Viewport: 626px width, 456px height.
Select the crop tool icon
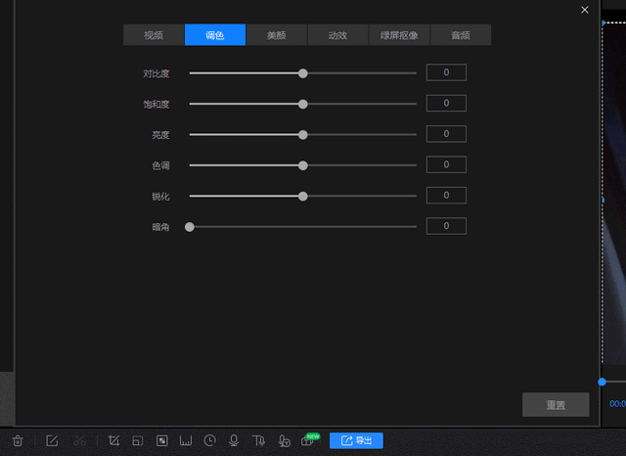pyautogui.click(x=113, y=440)
